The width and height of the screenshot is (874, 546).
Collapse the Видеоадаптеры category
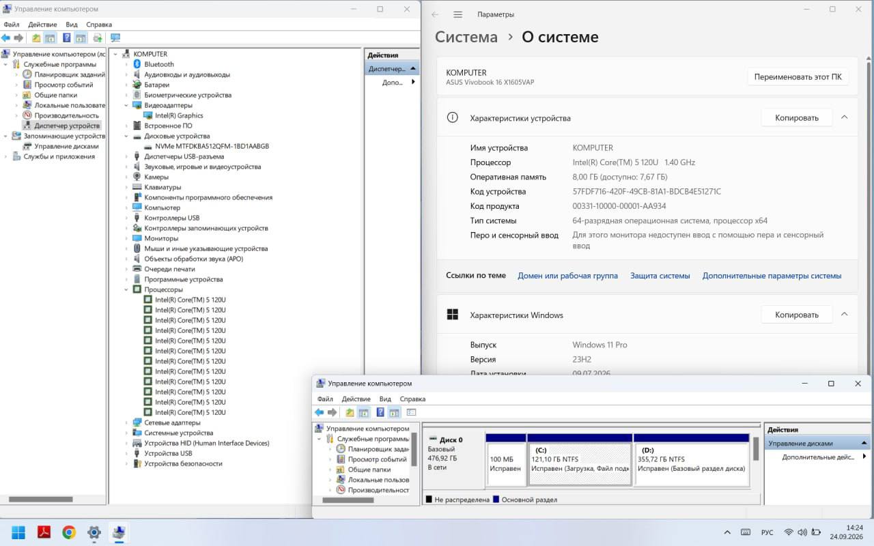coord(126,105)
